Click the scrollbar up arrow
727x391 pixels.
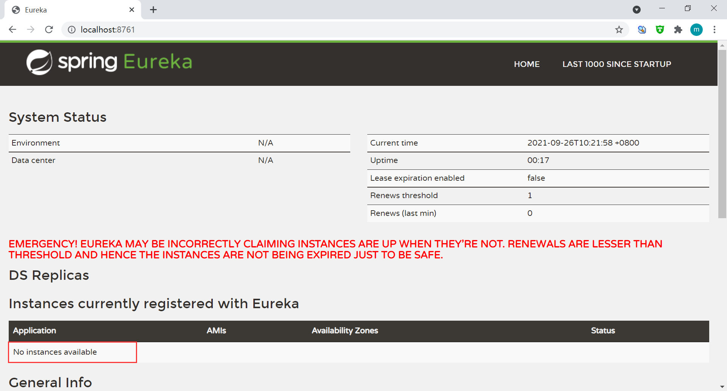(x=722, y=45)
